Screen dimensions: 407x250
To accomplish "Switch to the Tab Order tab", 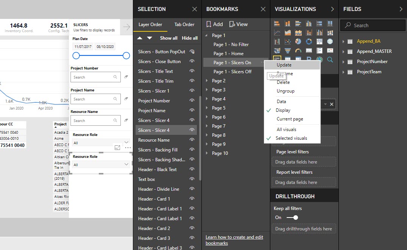I will click(x=184, y=25).
